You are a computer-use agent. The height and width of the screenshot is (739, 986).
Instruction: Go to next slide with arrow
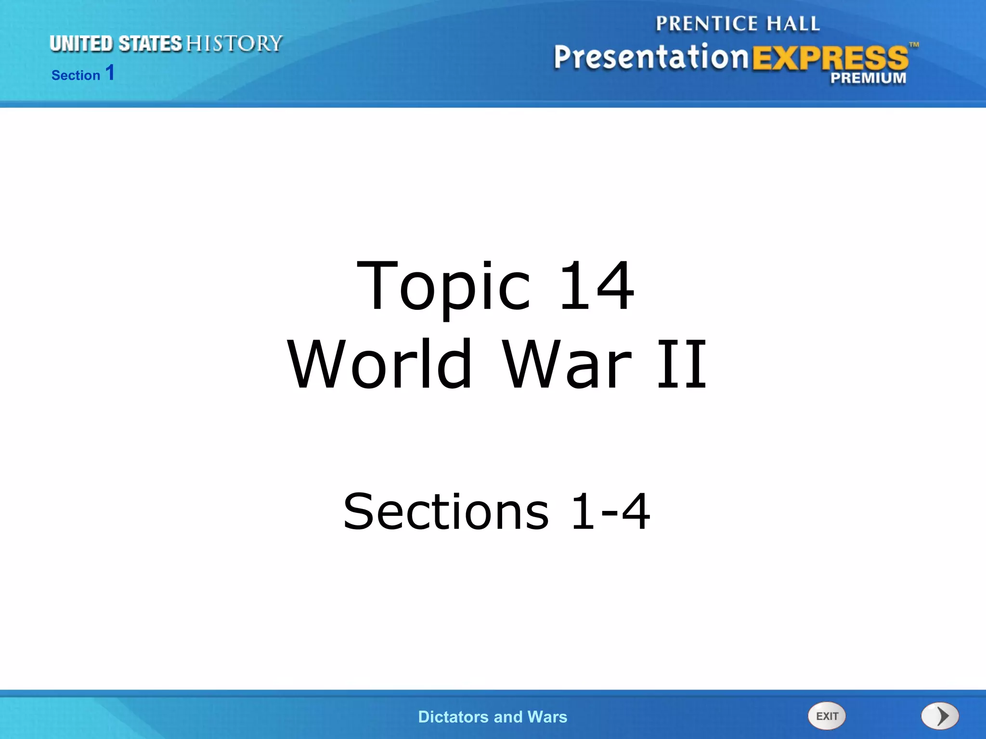940,716
